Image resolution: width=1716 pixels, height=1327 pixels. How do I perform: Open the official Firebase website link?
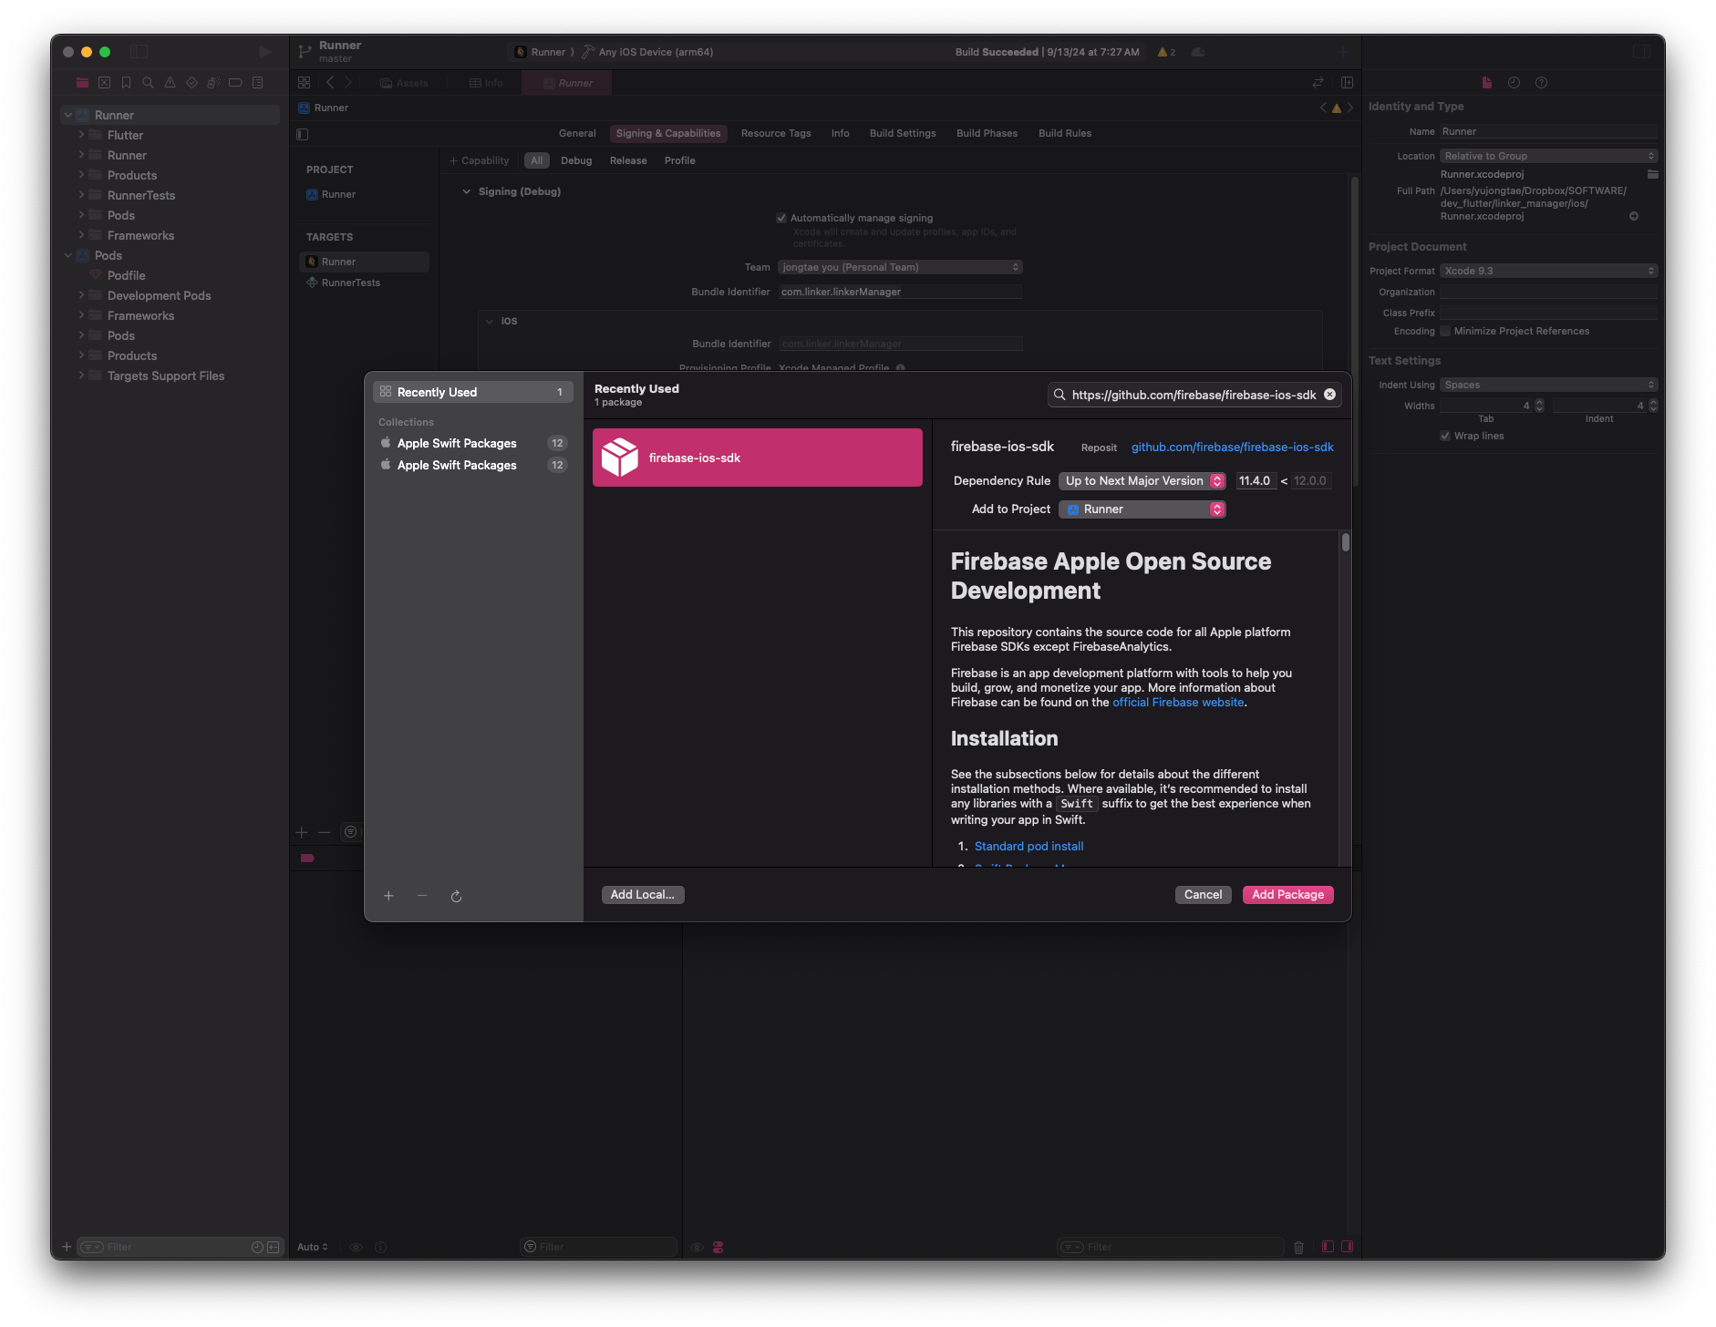point(1178,703)
